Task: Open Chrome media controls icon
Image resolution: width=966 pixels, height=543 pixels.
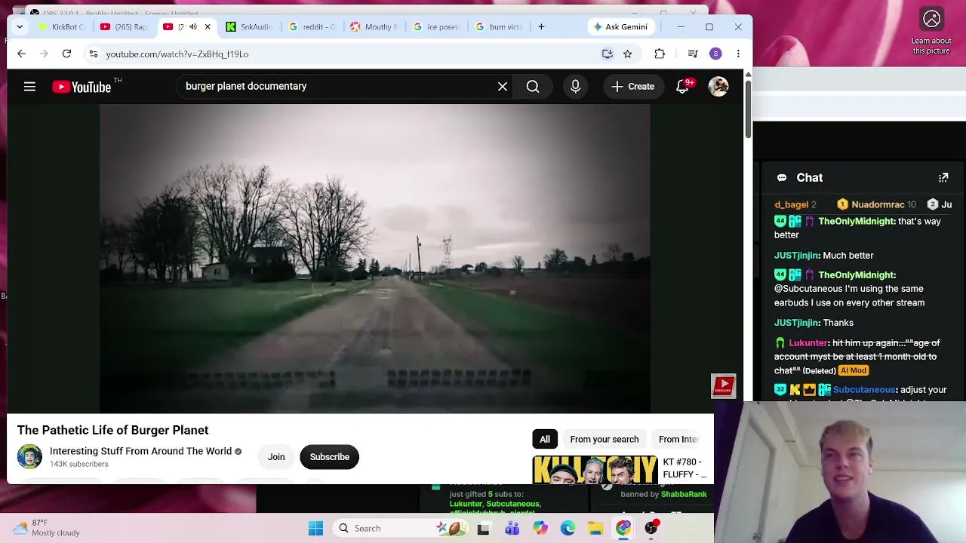Action: tap(693, 54)
